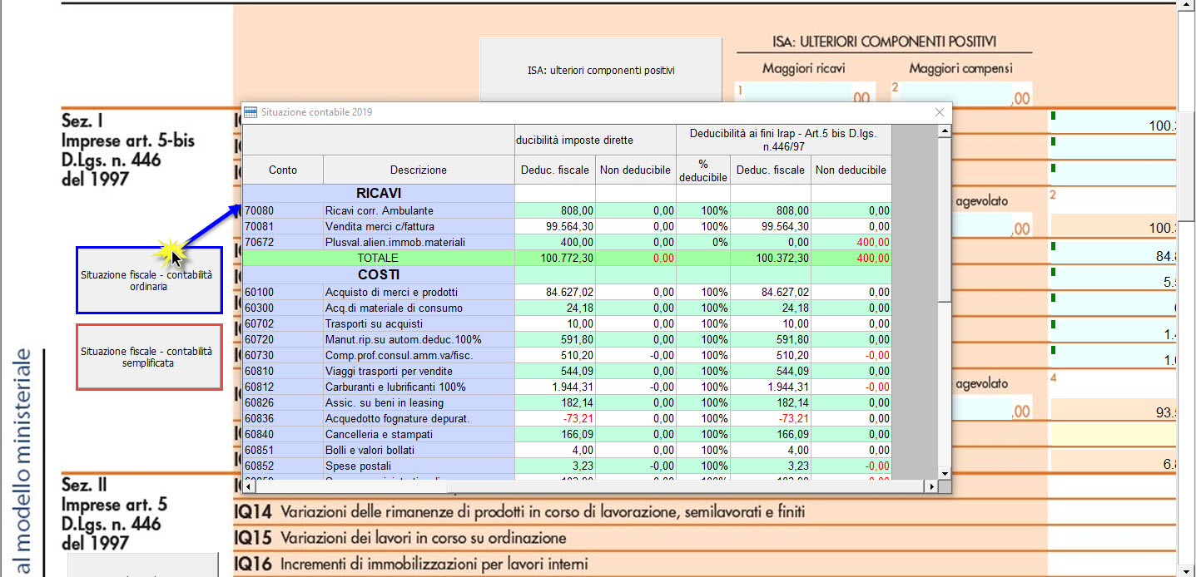Click the % deducibile column header
Image resolution: width=1196 pixels, height=577 pixels.
702,170
